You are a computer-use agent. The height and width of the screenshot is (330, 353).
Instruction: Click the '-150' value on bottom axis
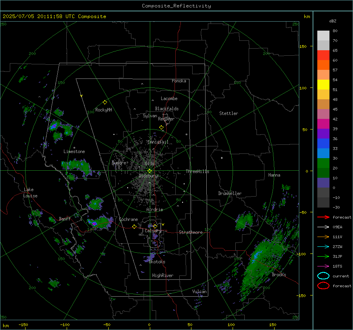(x=23, y=325)
